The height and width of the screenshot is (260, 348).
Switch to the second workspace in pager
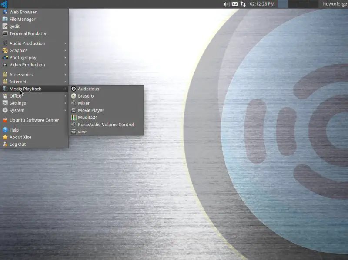tap(293, 4)
